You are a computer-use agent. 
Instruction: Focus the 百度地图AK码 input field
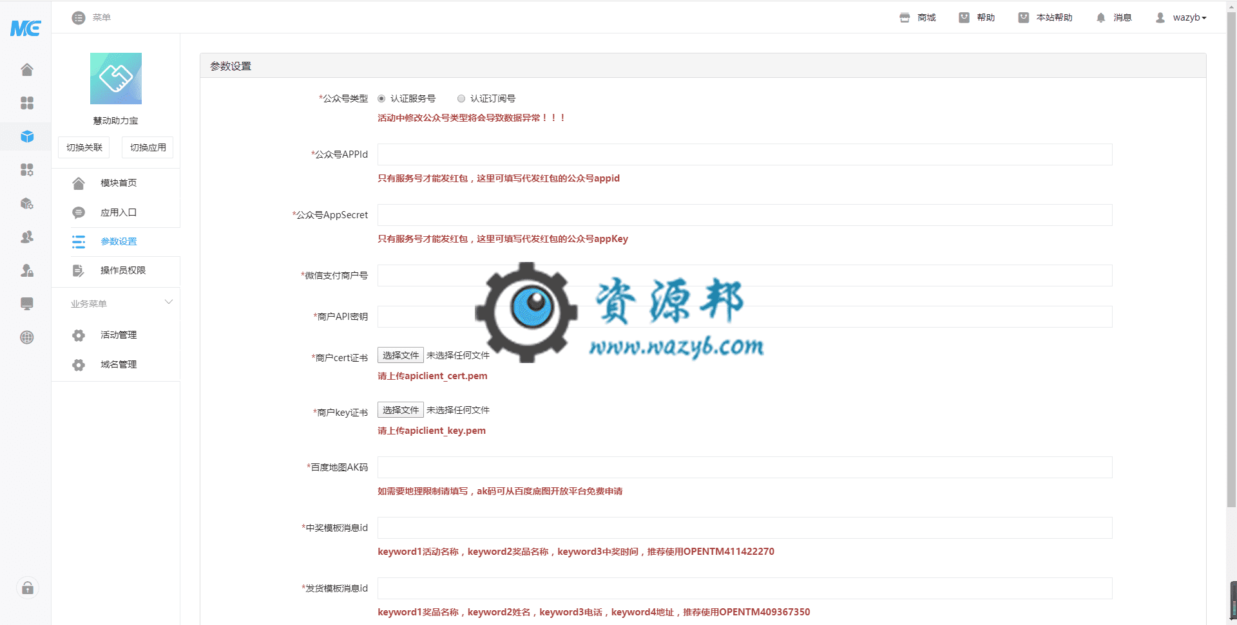[745, 467]
